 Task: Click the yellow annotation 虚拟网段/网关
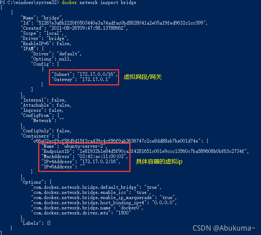tap(143, 77)
